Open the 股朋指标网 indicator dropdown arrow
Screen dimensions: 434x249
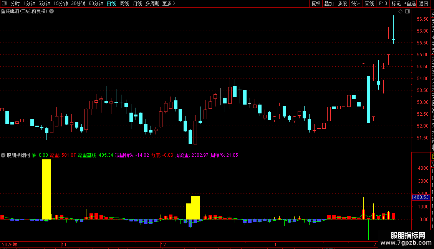click(3, 155)
